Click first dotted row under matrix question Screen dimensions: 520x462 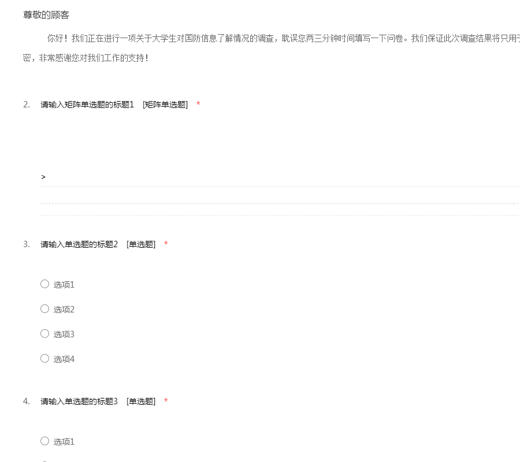[x=277, y=187]
